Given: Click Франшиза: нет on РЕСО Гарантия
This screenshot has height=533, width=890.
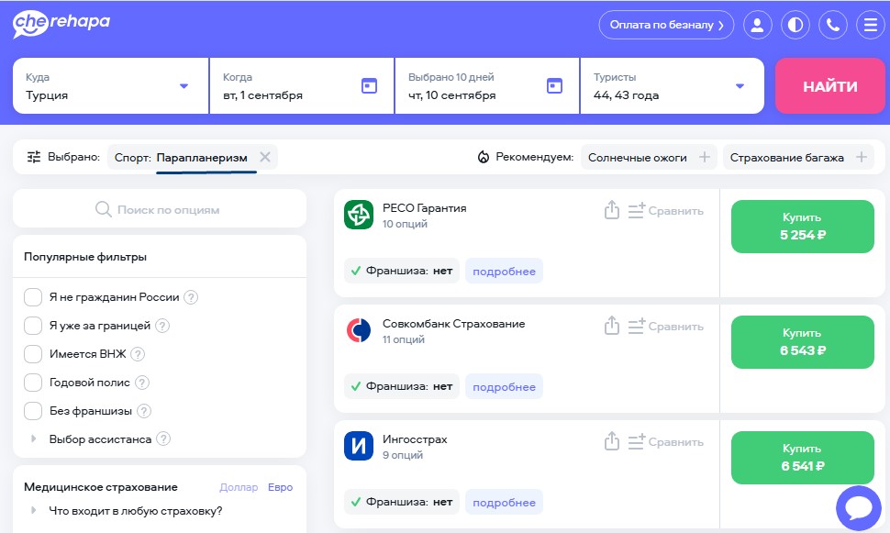Looking at the screenshot, I should [x=402, y=271].
